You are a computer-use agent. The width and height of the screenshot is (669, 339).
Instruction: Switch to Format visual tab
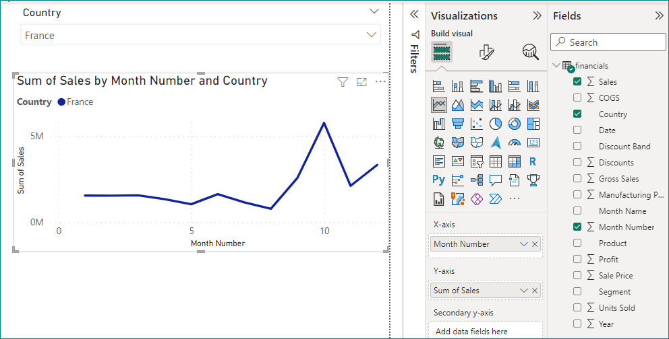click(486, 52)
